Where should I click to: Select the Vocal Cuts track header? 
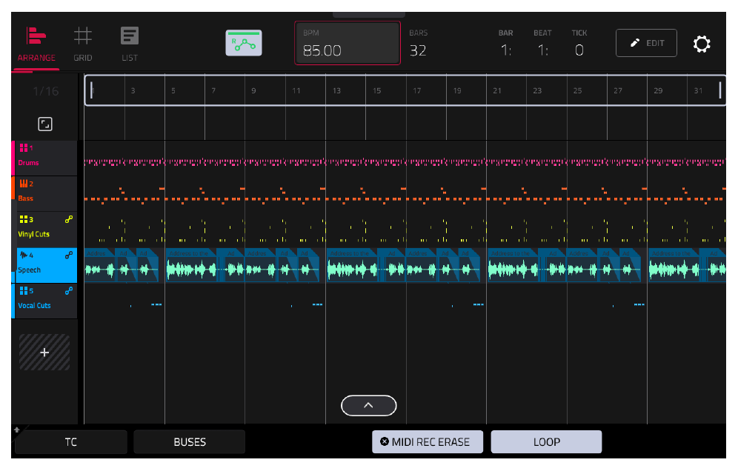(x=44, y=301)
